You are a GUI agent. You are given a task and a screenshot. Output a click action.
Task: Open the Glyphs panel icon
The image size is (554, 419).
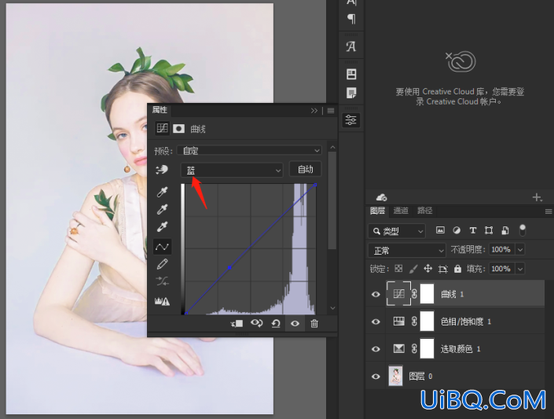(350, 46)
